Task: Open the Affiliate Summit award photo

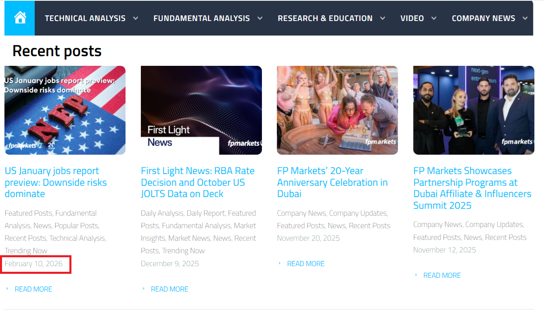Action: (x=474, y=110)
